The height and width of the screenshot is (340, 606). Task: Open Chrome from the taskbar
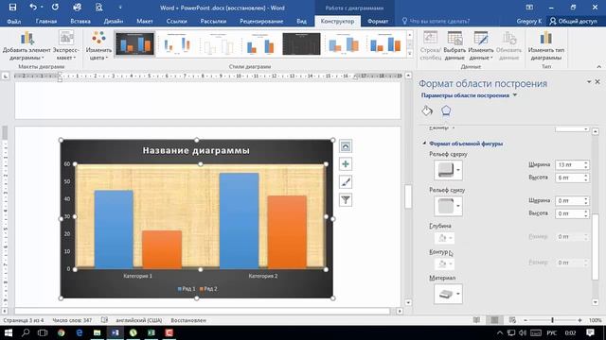pos(61,332)
